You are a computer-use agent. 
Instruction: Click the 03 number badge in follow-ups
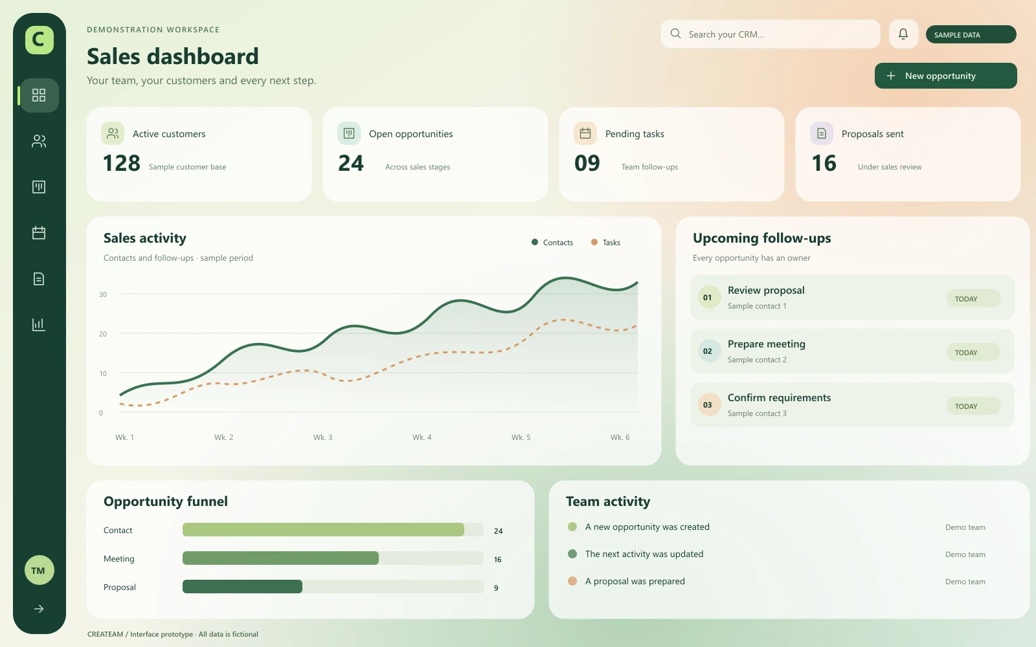tap(709, 405)
